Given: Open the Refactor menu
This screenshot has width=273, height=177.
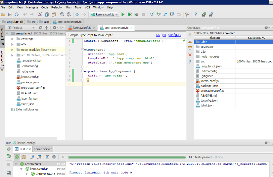Looking at the screenshot, I should (x=57, y=7).
